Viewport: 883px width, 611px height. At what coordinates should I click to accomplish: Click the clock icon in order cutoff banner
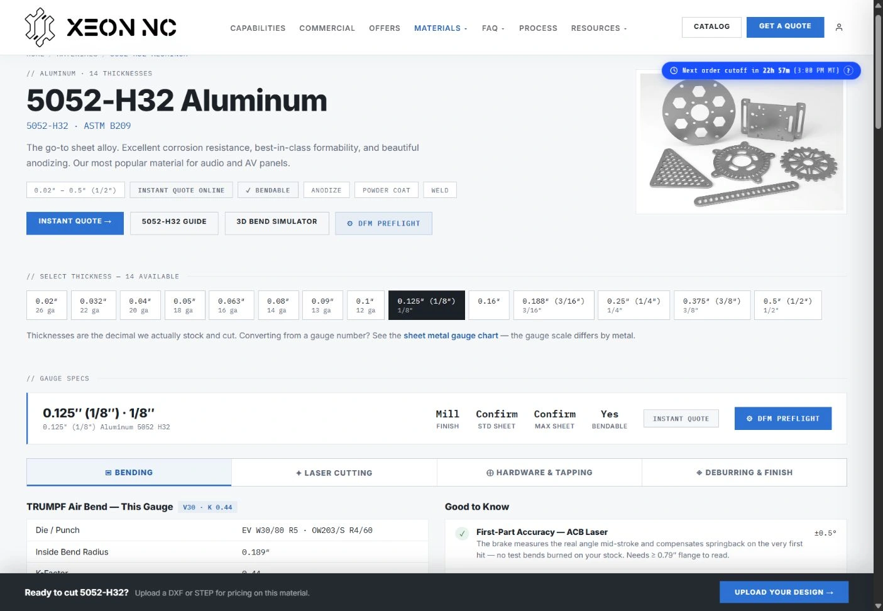pos(674,70)
